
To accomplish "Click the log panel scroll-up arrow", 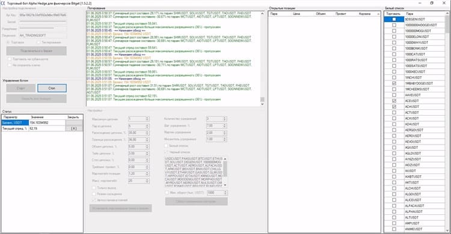I will [x=262, y=13].
